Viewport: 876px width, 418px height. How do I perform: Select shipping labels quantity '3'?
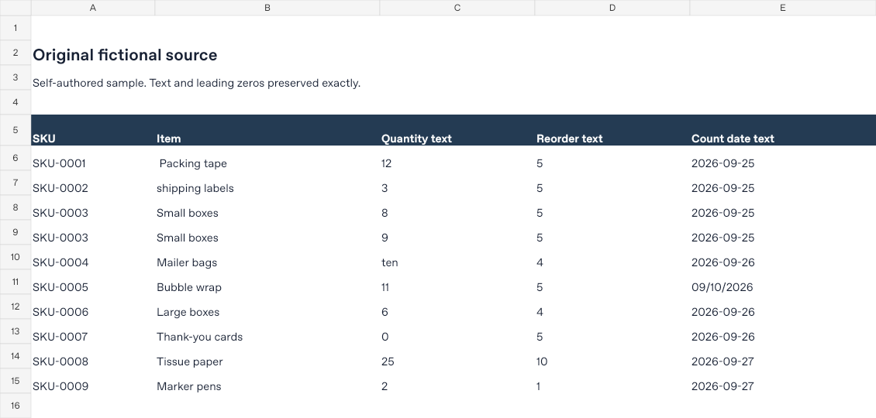click(457, 183)
